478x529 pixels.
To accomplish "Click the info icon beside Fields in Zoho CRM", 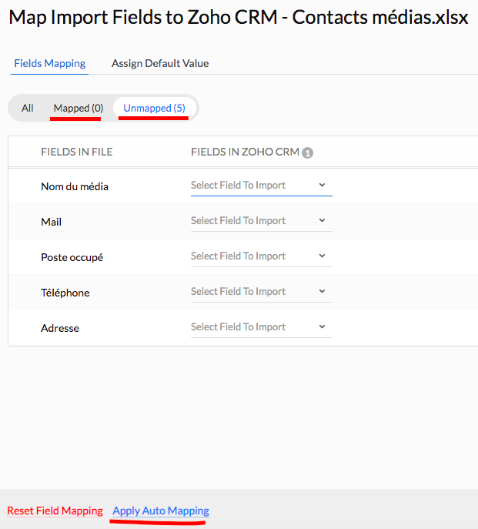I will pos(307,153).
